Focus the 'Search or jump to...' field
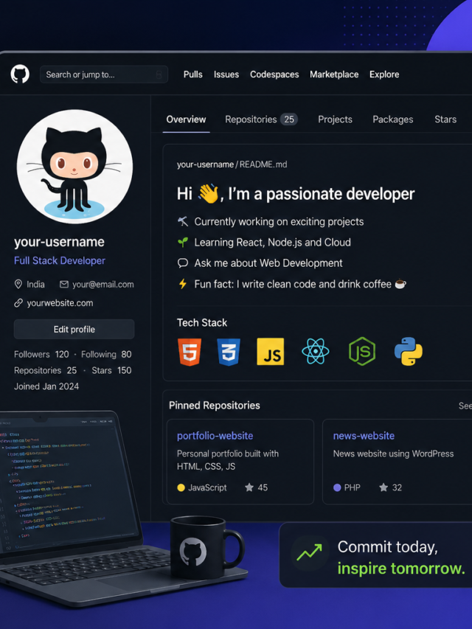 tap(104, 74)
